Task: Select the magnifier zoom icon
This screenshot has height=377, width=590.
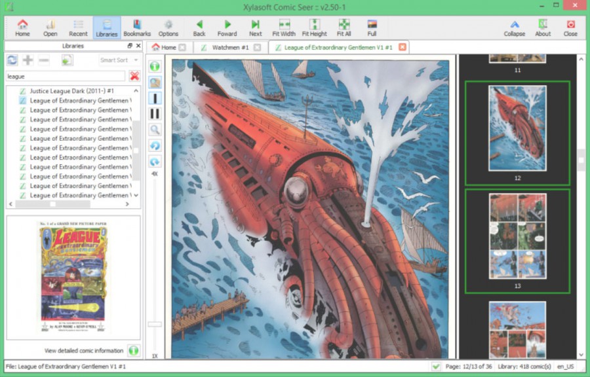Action: click(x=155, y=130)
